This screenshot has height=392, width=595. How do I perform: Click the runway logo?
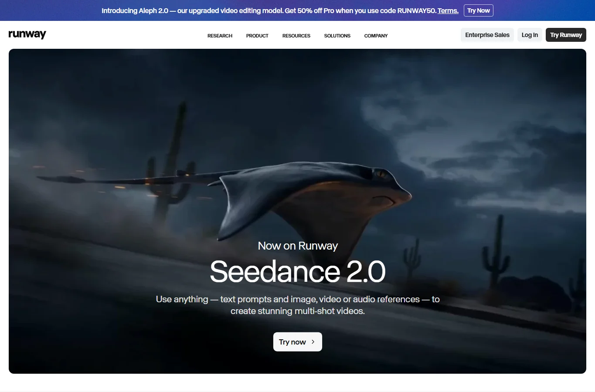click(27, 34)
